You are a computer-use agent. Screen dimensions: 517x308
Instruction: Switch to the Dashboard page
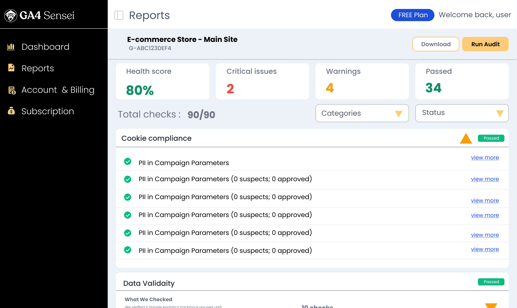click(46, 47)
